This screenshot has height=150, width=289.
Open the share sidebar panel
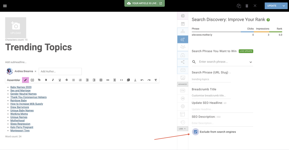coord(183,62)
